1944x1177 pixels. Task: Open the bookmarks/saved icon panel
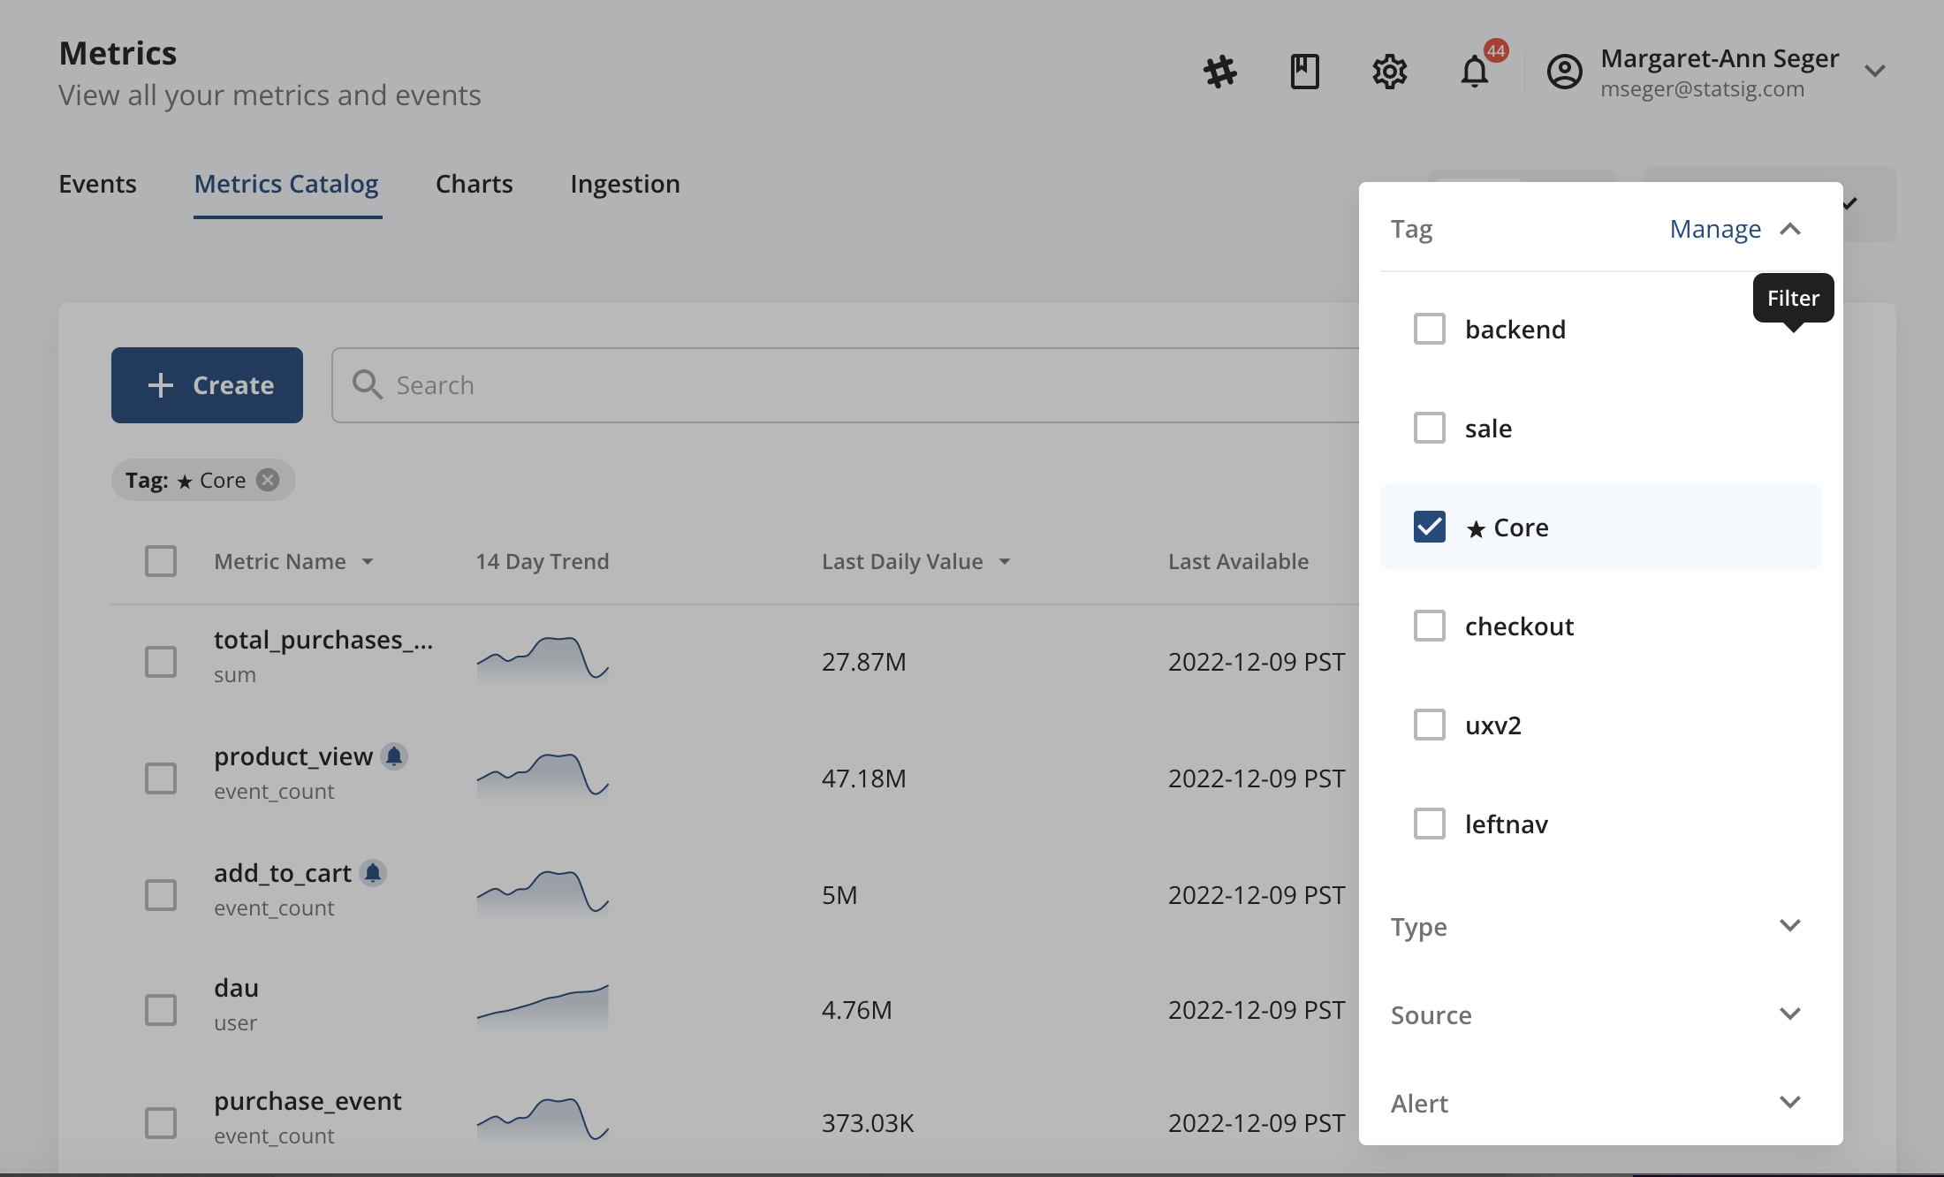pos(1302,70)
